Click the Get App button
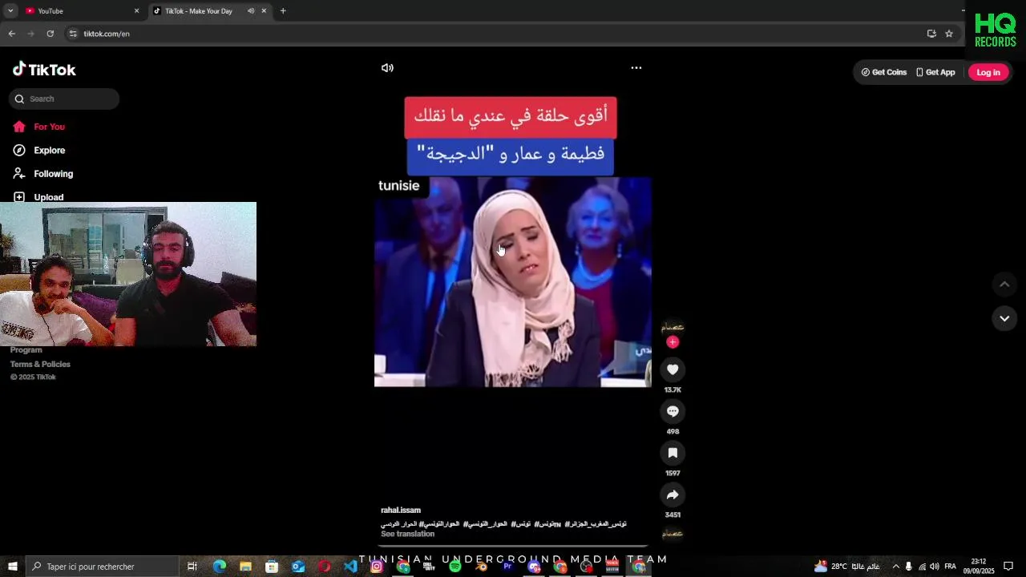Viewport: 1026px width, 577px height. click(x=935, y=72)
